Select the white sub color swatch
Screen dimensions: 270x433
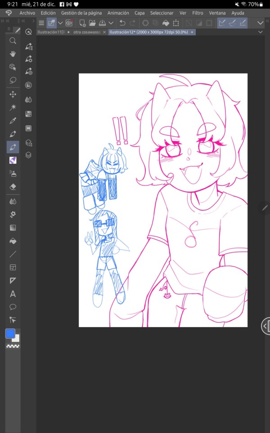click(x=17, y=339)
